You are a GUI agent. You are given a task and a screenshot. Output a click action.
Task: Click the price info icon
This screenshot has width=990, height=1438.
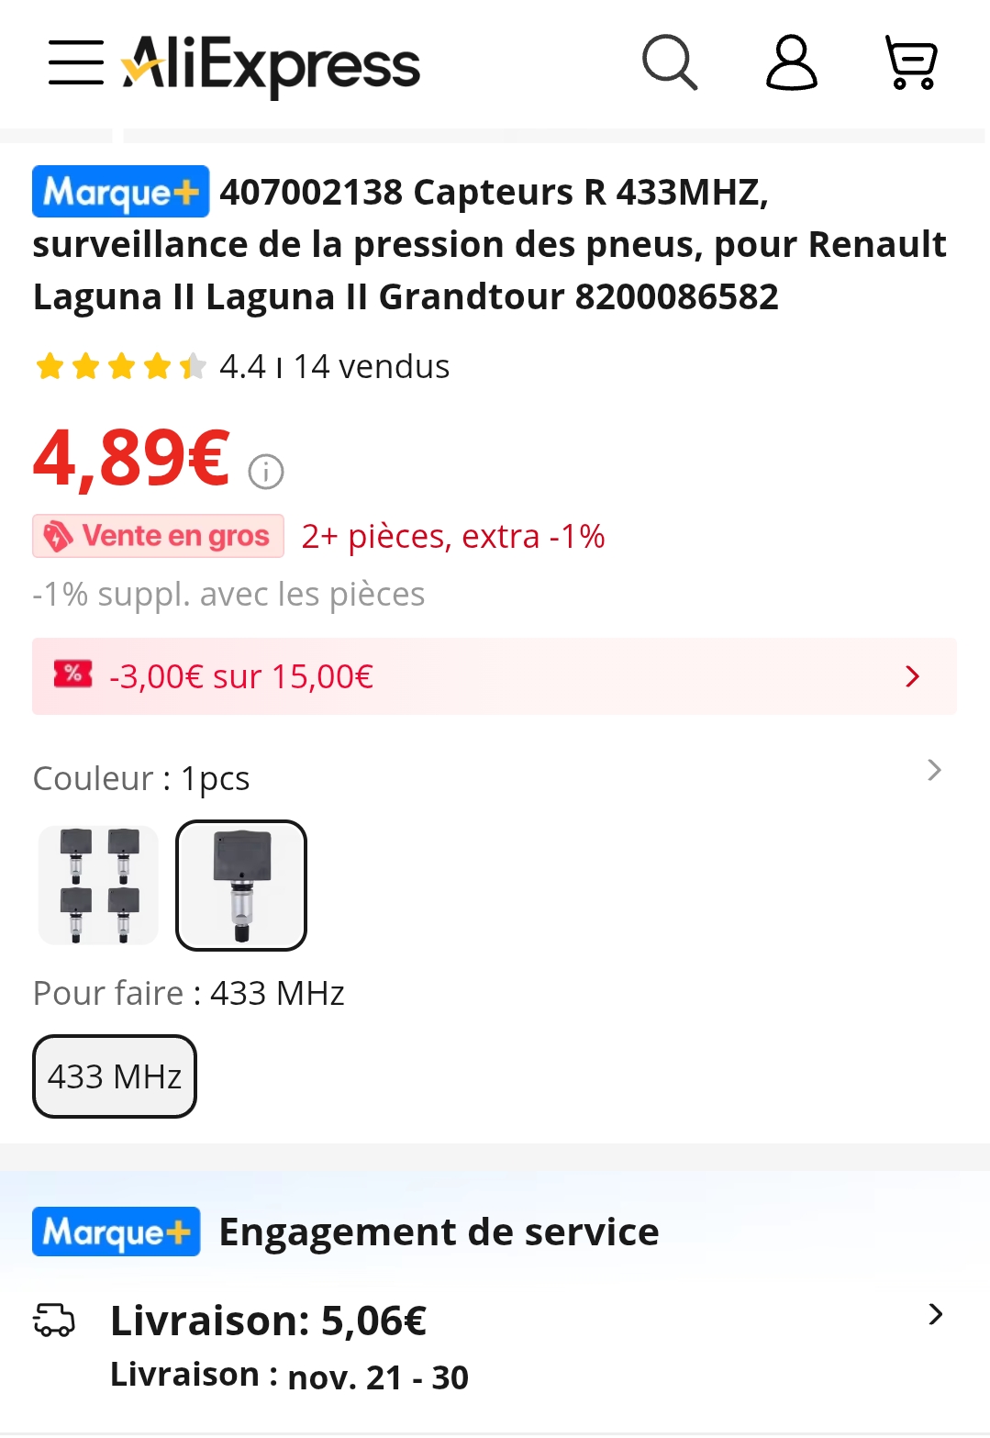click(x=266, y=472)
